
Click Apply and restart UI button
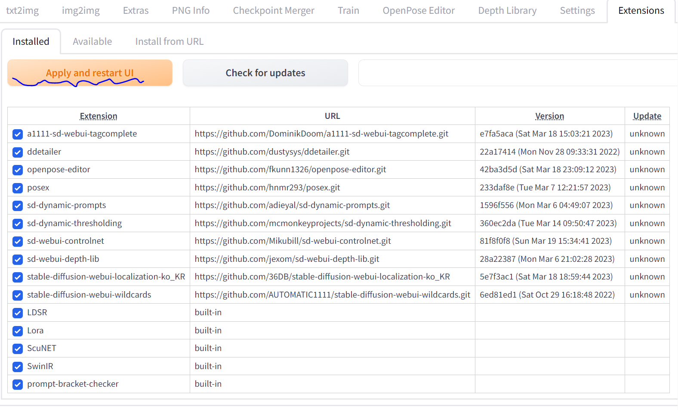(x=90, y=73)
